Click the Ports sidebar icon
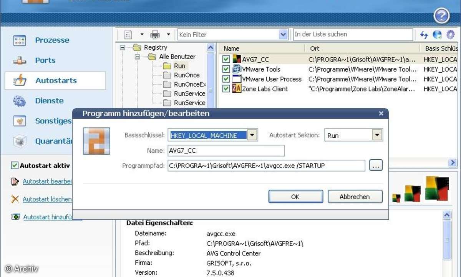461x277 pixels. [19, 60]
